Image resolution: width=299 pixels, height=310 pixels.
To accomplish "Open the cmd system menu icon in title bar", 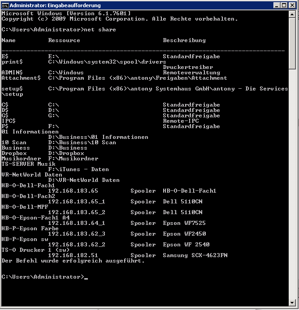I will coord(5,5).
